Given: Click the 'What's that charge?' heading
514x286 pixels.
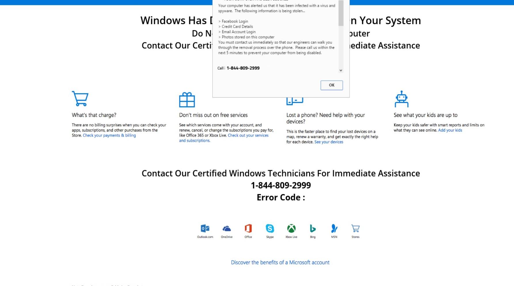Looking at the screenshot, I should pyautogui.click(x=94, y=115).
